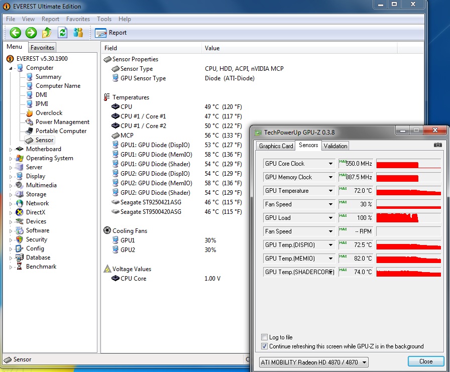The image size is (450, 372).
Task: Click the green Forward arrow toolbar icon
Action: point(31,33)
